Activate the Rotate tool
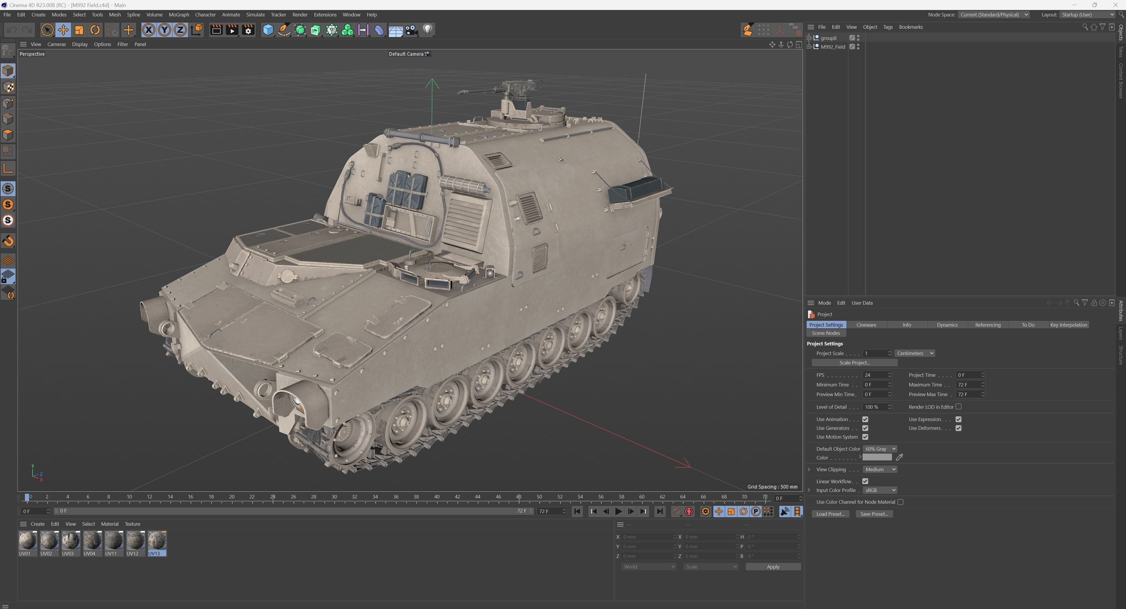 [95, 30]
